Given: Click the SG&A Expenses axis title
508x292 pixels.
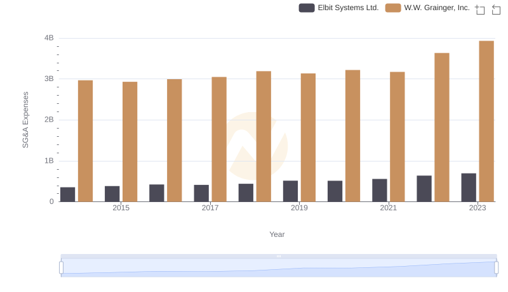Looking at the screenshot, I should point(25,120).
